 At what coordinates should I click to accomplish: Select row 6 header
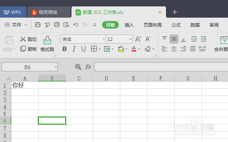point(5,121)
